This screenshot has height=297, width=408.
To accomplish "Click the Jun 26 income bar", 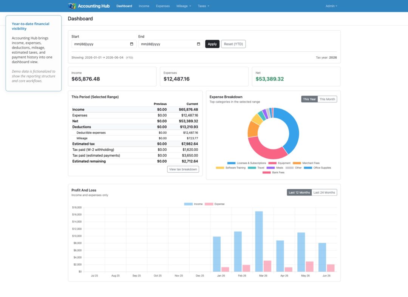I will pyautogui.click(x=322, y=257).
